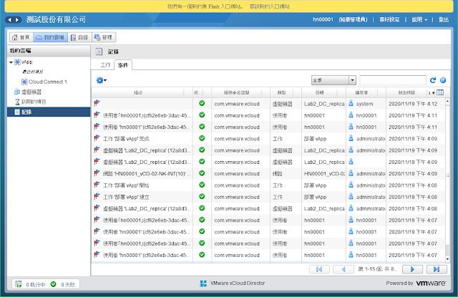Click HN00001_vCD-02 target cell in network row
The width and height of the screenshot is (458, 297).
324,173
